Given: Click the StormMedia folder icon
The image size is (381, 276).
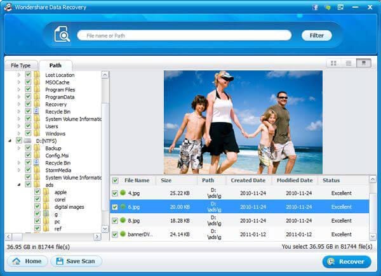Looking at the screenshot, I should 37,169.
